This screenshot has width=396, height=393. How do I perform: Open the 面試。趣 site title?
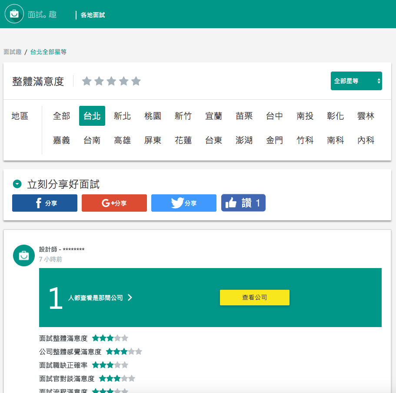42,15
